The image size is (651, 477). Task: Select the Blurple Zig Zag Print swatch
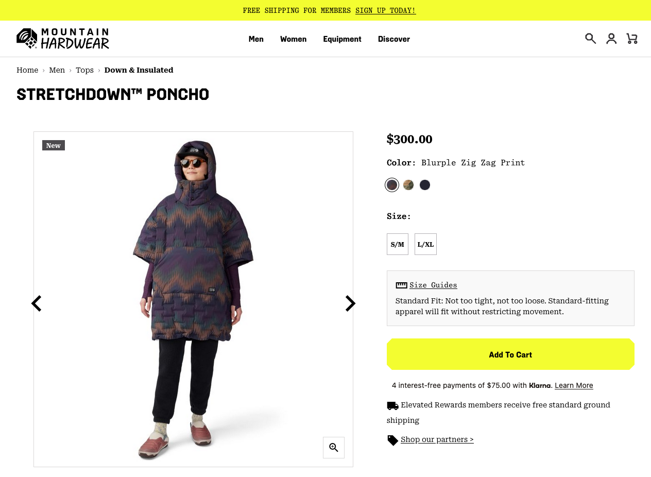392,185
